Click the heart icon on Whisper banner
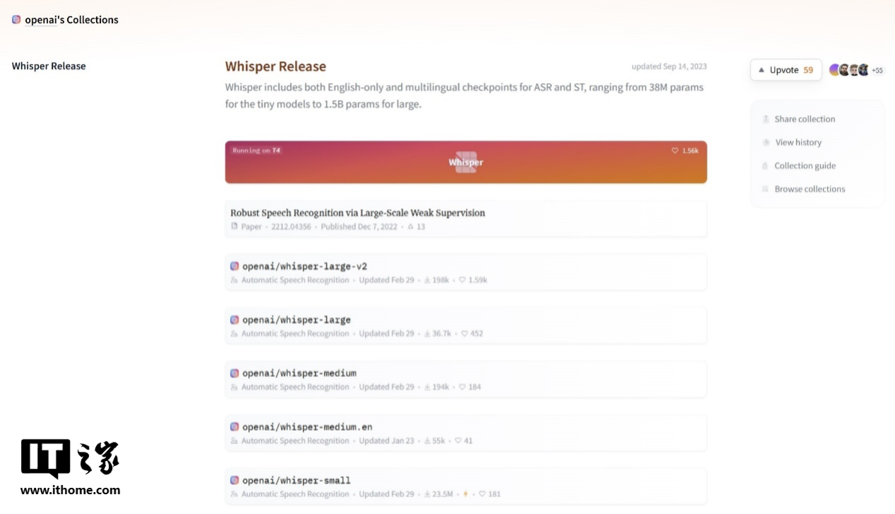Screen dimensions: 895x514 coord(675,150)
